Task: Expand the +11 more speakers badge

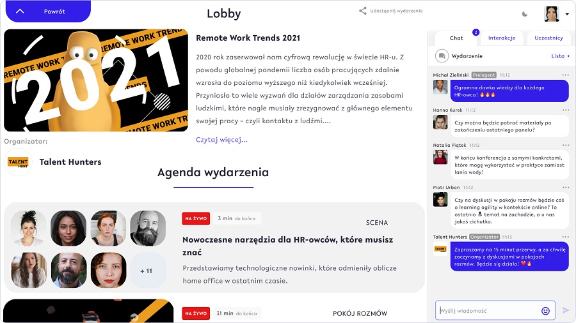Action: coord(146,271)
